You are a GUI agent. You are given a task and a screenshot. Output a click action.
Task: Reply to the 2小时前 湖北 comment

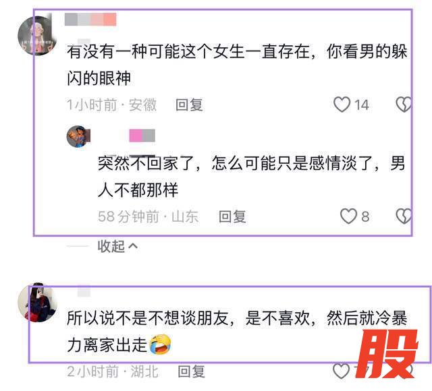(x=191, y=371)
